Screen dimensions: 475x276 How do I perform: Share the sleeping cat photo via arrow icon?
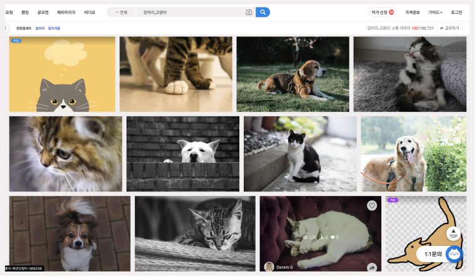(372, 267)
